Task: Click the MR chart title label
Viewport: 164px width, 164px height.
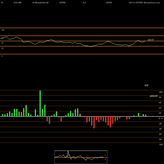Action: [146, 85]
